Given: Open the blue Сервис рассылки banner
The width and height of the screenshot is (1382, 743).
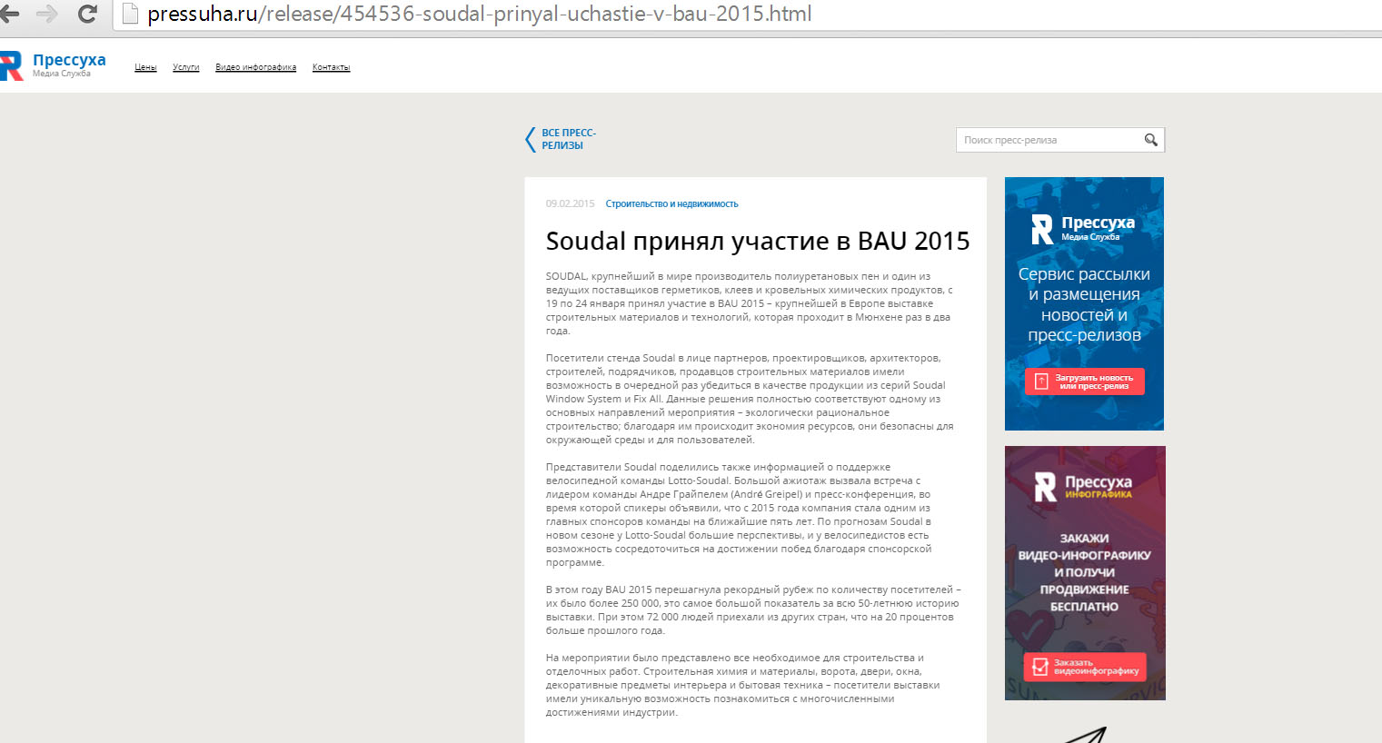Looking at the screenshot, I should point(1084,303).
